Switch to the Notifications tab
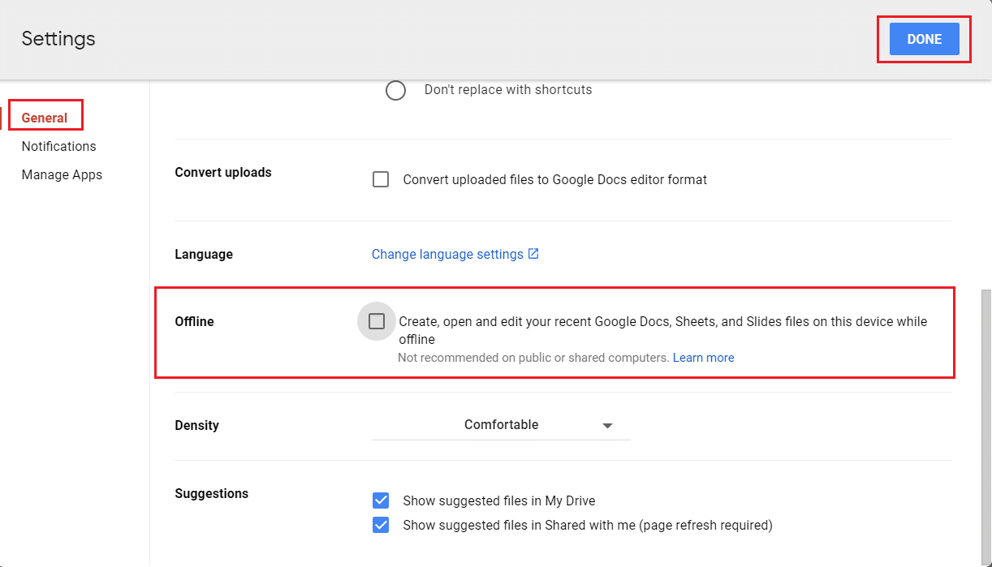The image size is (992, 567). [x=58, y=146]
